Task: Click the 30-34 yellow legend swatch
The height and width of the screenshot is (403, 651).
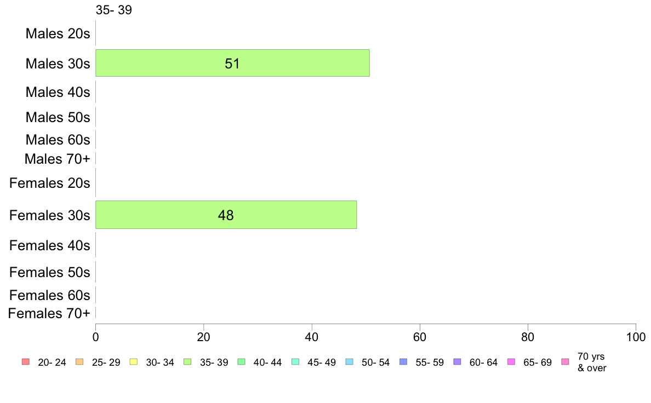Action: click(x=134, y=361)
